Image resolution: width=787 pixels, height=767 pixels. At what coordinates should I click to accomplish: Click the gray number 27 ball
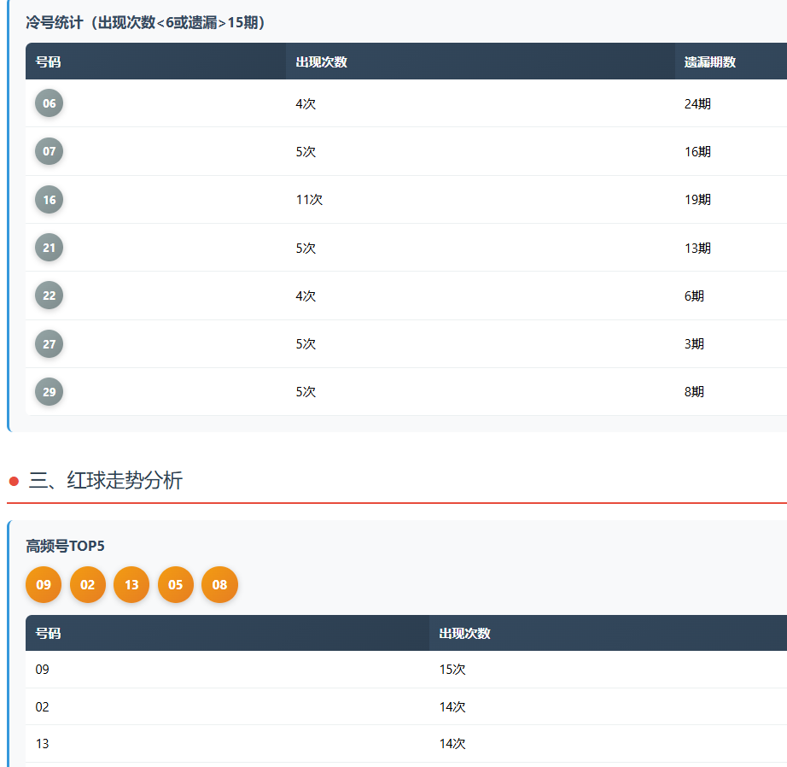pyautogui.click(x=49, y=343)
